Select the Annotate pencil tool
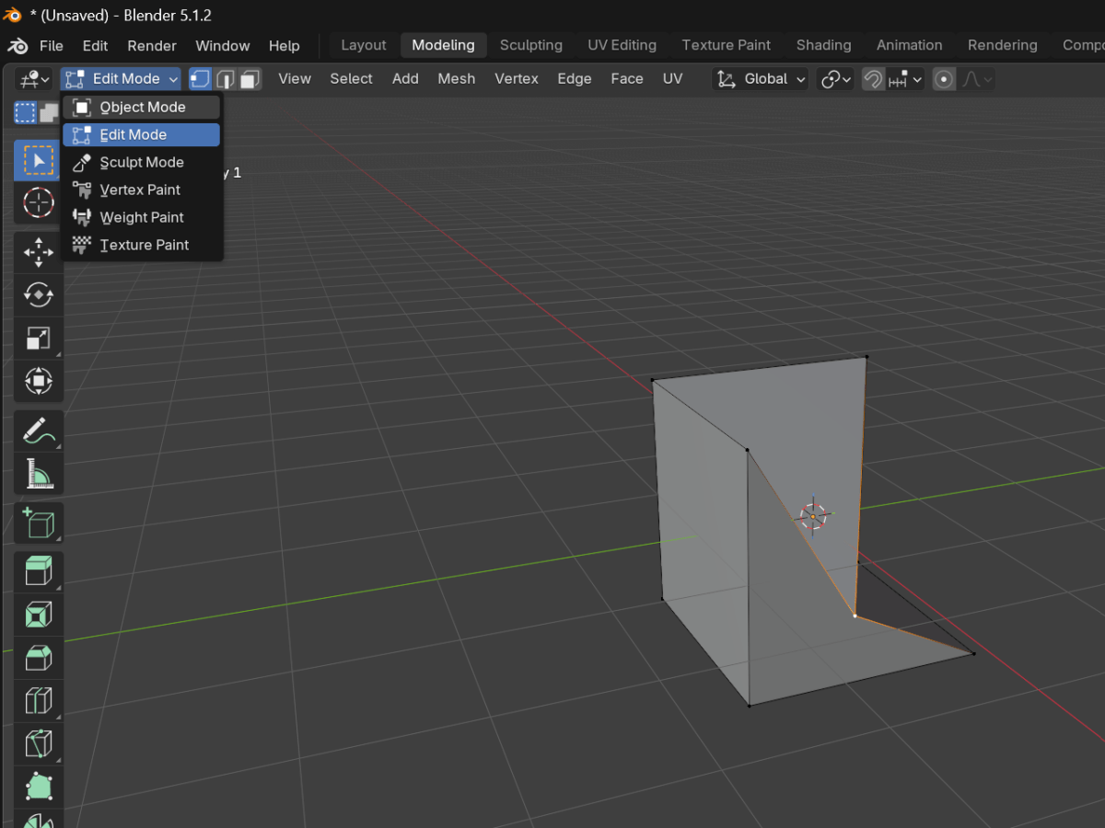The image size is (1105, 828). 38,430
